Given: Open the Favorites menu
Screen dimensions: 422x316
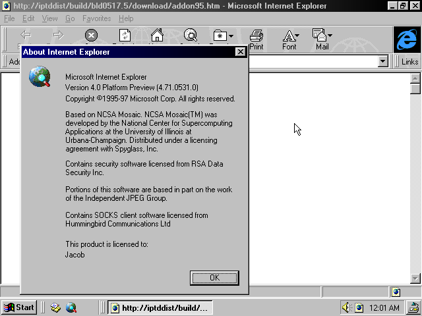Looking at the screenshot, I should [x=97, y=18].
